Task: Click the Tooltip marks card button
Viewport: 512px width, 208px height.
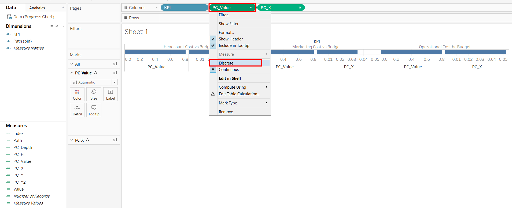Action: point(94,110)
